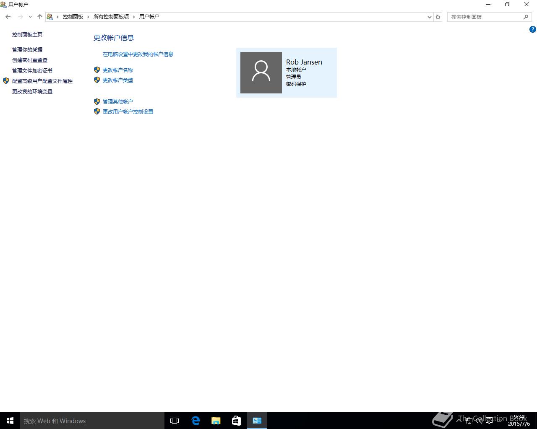Click shield icon beside 更改用户帐户控制设置
The width and height of the screenshot is (537, 429).
[97, 111]
